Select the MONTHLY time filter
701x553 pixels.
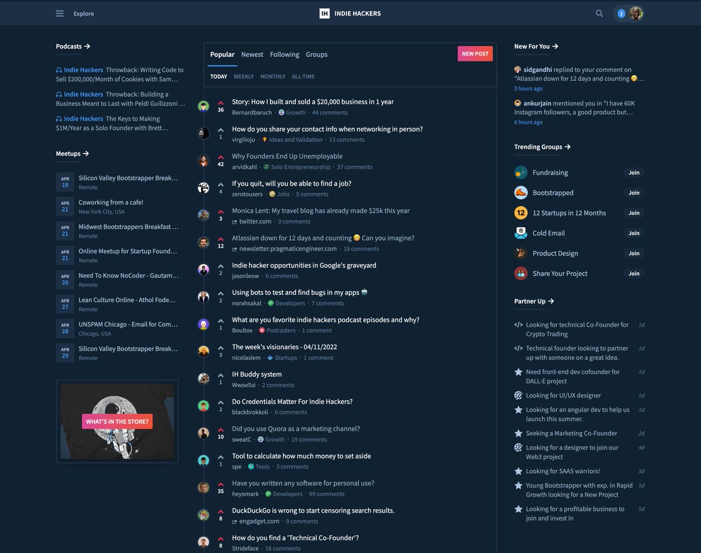[273, 76]
